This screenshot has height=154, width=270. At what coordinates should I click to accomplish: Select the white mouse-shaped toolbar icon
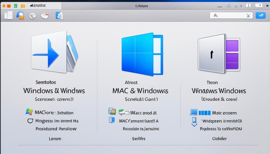click(45, 16)
